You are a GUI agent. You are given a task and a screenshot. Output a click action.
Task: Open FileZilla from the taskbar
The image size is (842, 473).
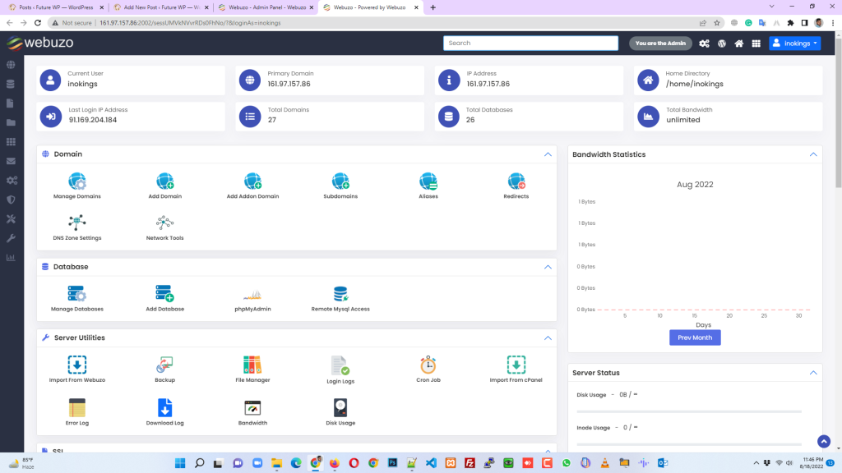470,463
